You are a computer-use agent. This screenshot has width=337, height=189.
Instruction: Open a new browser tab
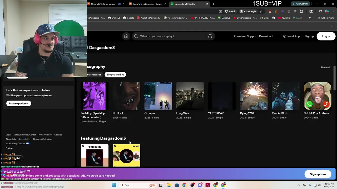point(213,4)
